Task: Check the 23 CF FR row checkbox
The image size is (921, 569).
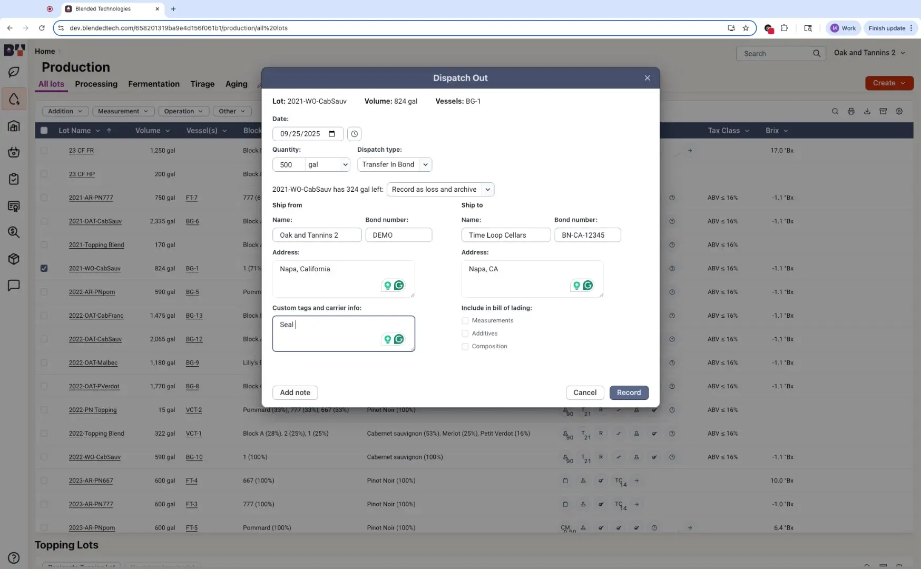Action: (x=44, y=151)
